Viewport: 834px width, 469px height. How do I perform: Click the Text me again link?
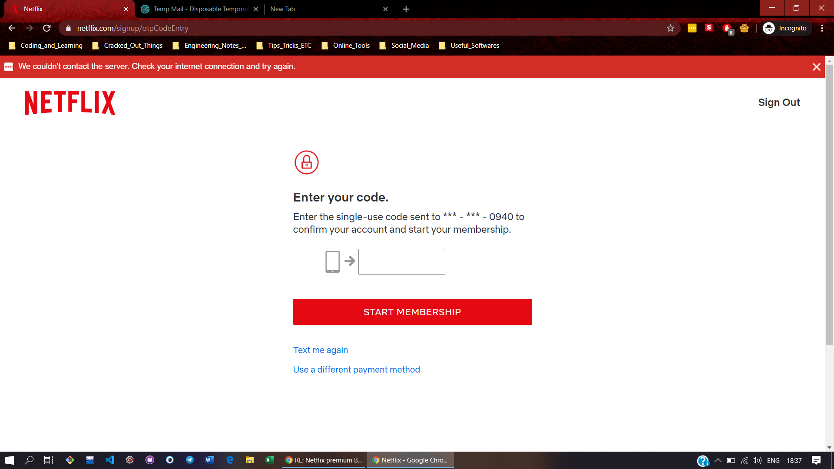tap(320, 350)
